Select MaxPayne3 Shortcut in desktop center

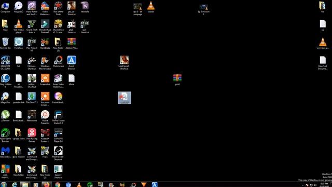point(125,63)
